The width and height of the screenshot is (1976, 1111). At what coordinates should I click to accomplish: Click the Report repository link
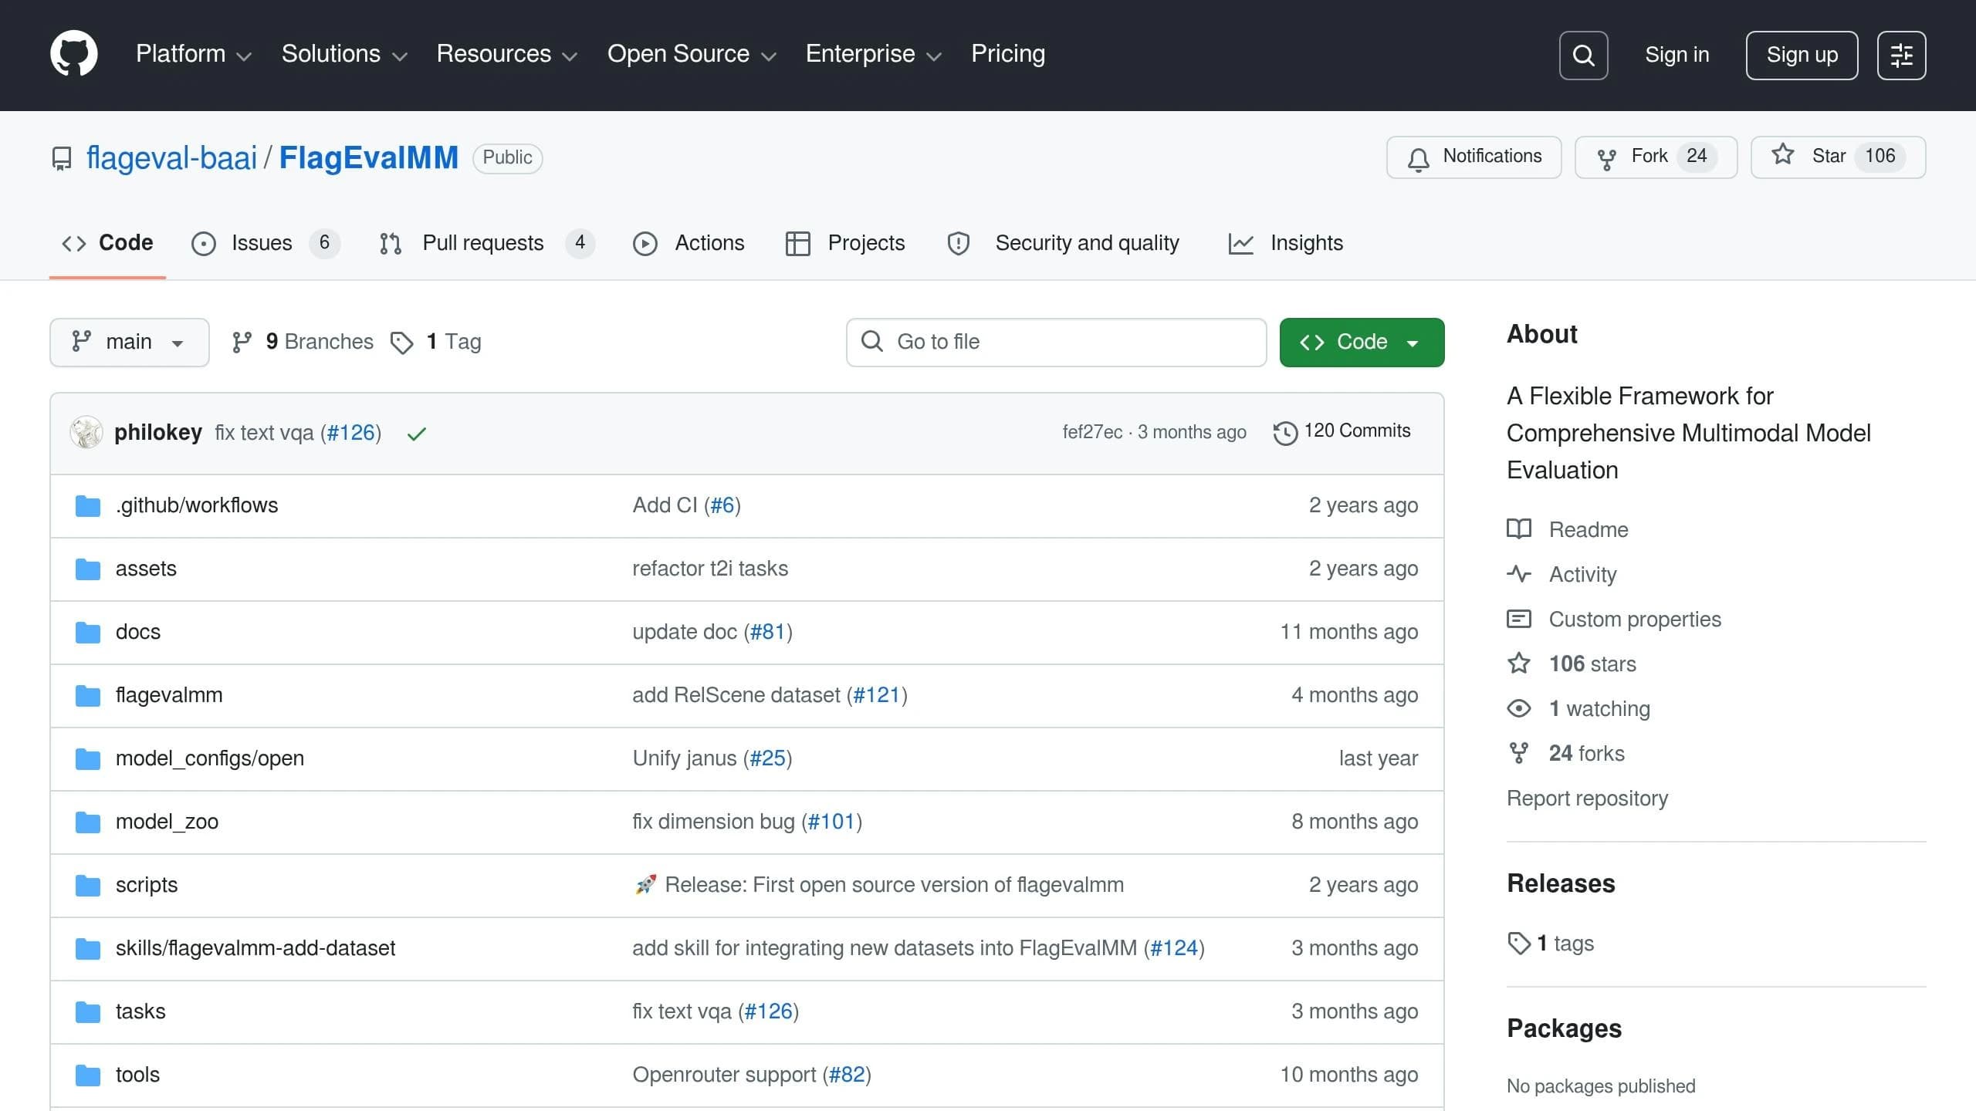(1587, 799)
